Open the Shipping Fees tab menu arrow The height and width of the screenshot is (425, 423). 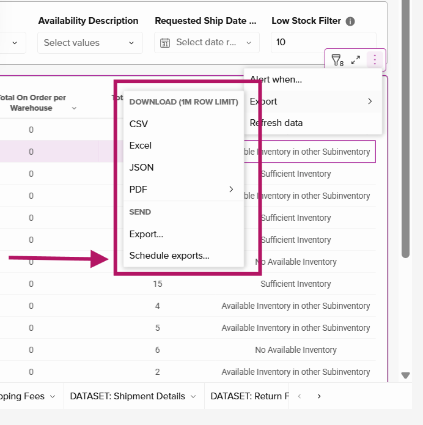pyautogui.click(x=53, y=396)
